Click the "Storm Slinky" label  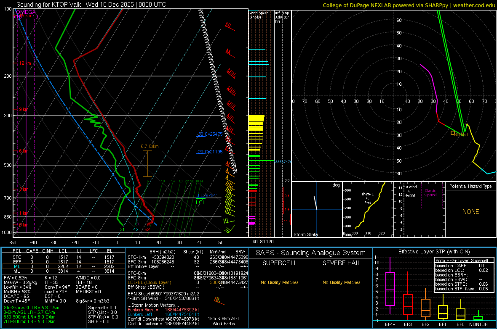305,234
